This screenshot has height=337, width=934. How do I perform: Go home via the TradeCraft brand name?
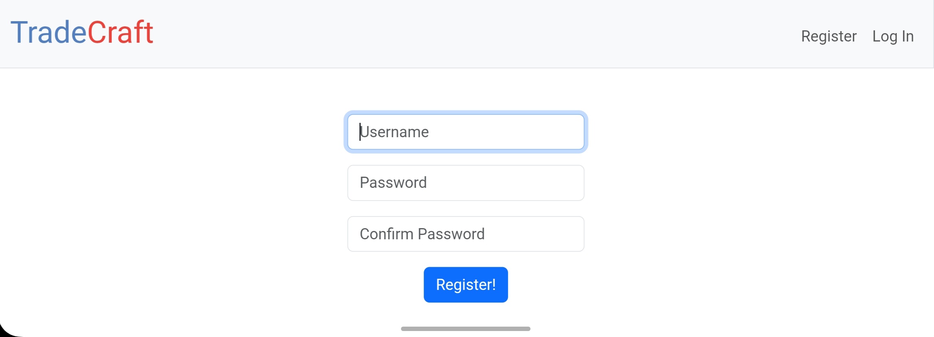[82, 32]
